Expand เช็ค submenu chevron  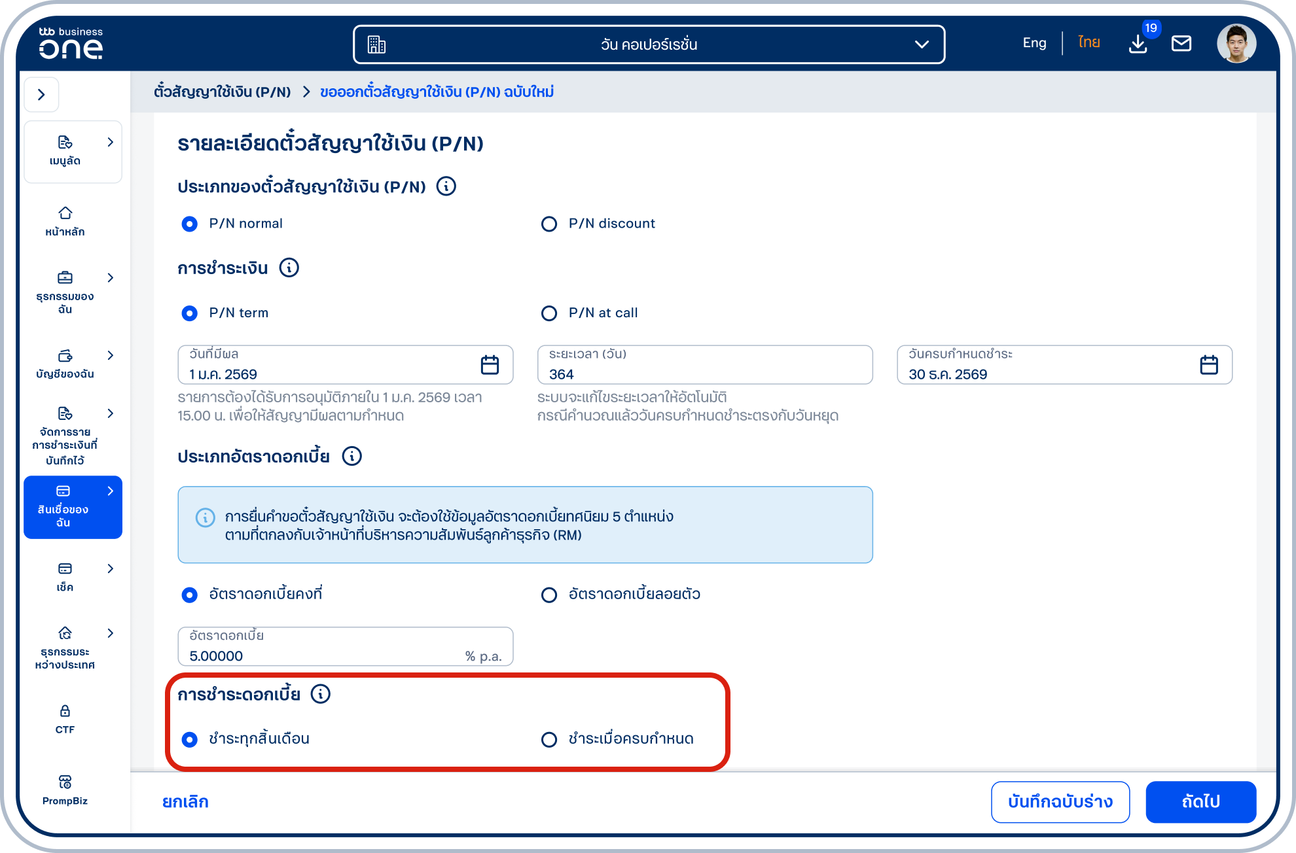(x=110, y=568)
